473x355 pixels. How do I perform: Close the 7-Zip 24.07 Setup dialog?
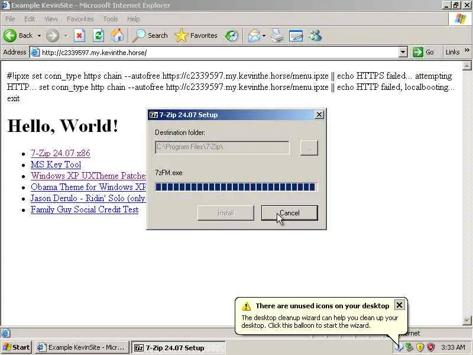319,115
